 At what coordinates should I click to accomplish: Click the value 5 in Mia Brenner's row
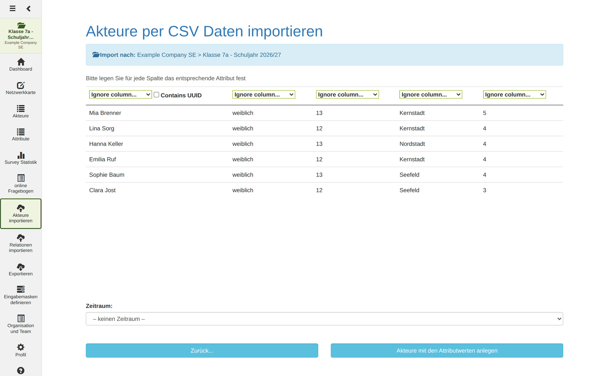coord(484,113)
